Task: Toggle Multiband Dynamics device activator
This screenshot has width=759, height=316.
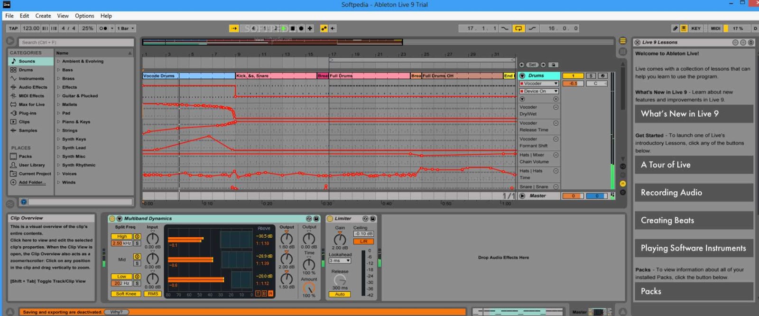Action: coord(112,219)
